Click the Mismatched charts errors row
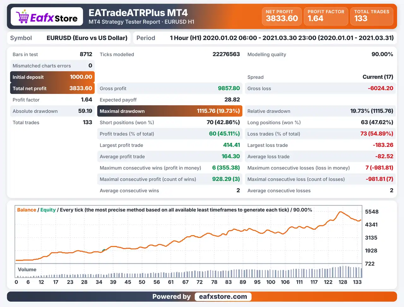 click(52, 66)
